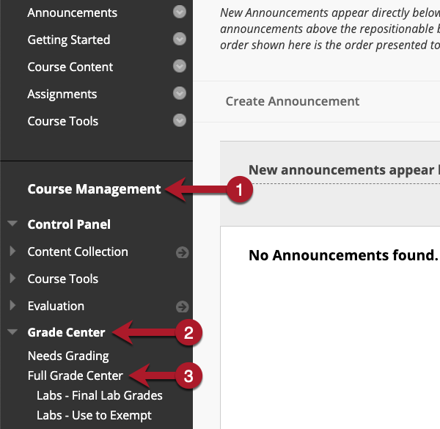
Task: Collapse the Control Panel section
Action: [x=12, y=224]
